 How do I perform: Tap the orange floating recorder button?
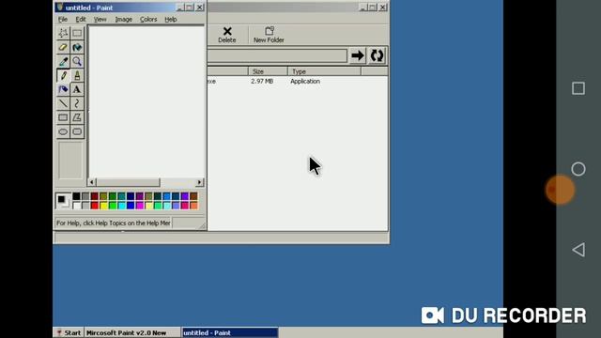(560, 190)
